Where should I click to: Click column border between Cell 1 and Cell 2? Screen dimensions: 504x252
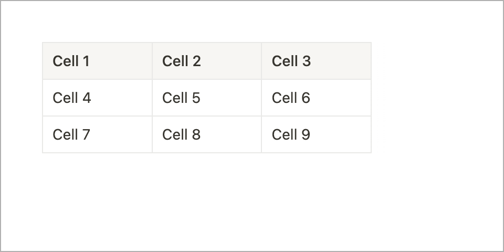pos(152,61)
